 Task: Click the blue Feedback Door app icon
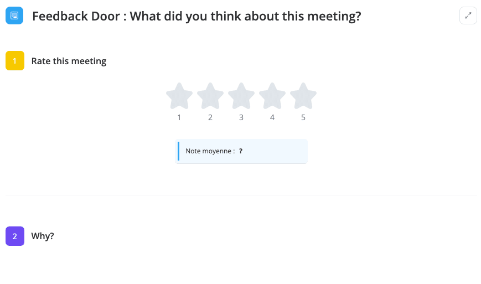14,16
